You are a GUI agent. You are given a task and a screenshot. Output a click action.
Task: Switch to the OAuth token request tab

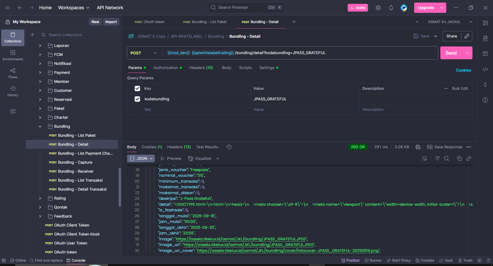[x=149, y=22]
